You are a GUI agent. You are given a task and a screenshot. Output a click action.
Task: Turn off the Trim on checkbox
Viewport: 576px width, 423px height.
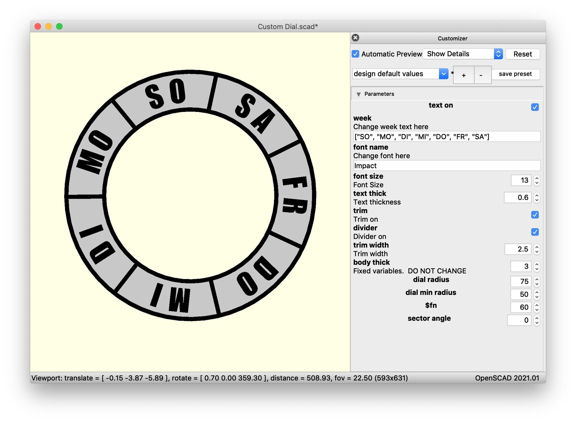coord(535,215)
